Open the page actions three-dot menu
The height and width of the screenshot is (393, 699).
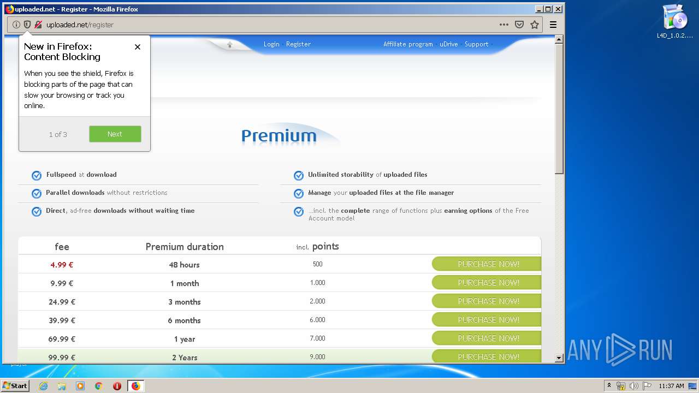pos(504,25)
